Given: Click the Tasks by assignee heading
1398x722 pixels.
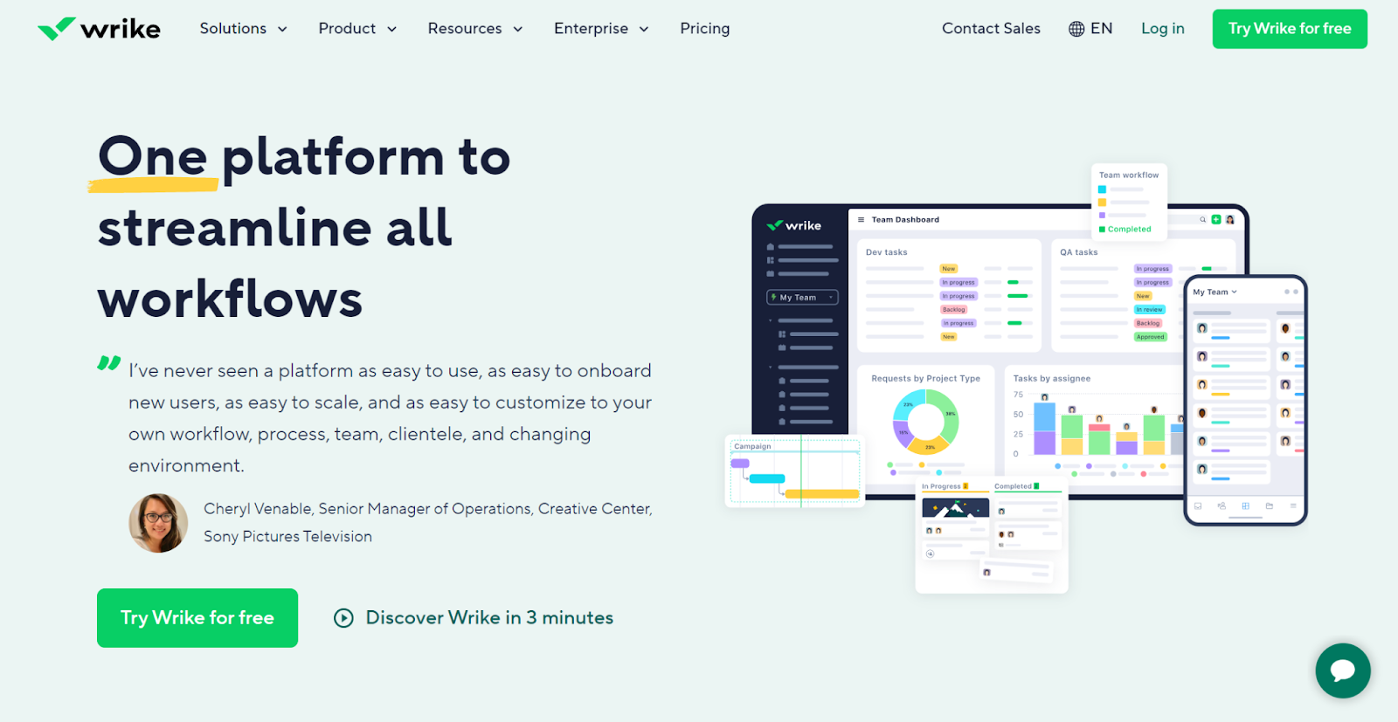Looking at the screenshot, I should 1052,379.
